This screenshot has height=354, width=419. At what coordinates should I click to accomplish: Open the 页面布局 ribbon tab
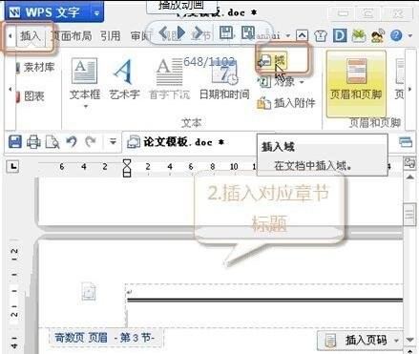(x=72, y=36)
